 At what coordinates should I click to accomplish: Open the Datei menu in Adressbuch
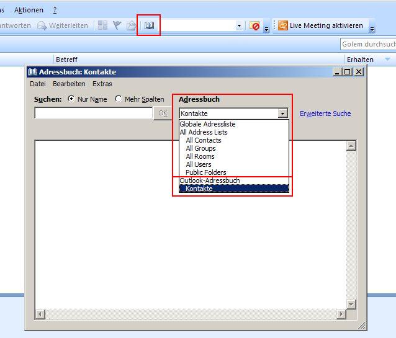click(38, 84)
